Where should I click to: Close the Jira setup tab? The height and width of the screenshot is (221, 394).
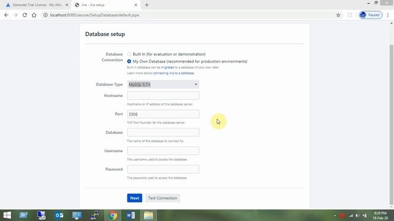click(135, 5)
